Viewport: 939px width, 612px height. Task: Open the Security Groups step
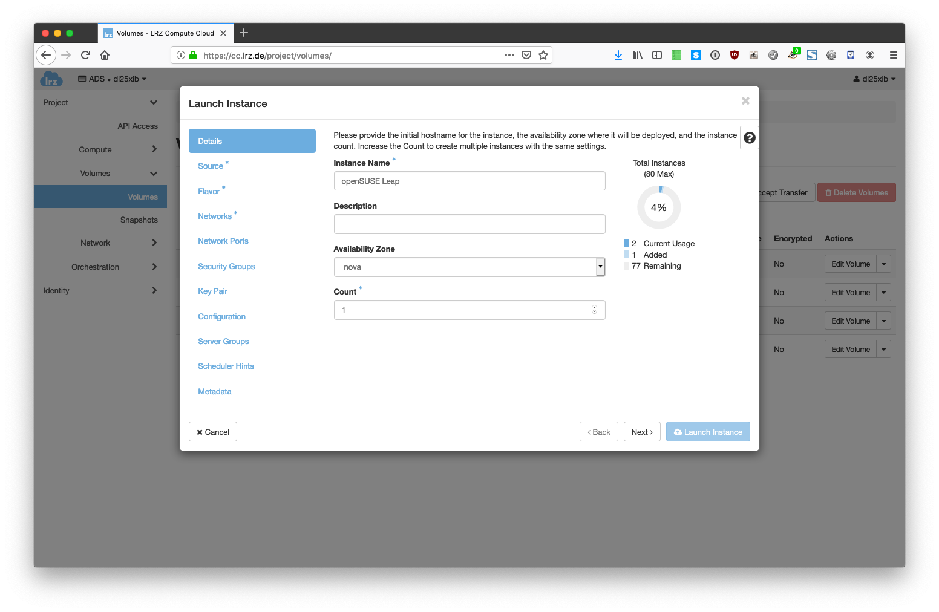226,267
